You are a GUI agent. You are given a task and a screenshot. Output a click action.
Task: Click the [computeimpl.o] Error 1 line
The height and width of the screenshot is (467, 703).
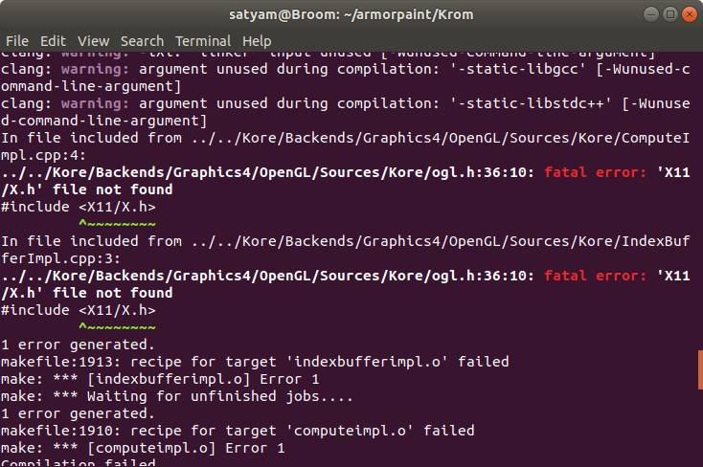[143, 448]
